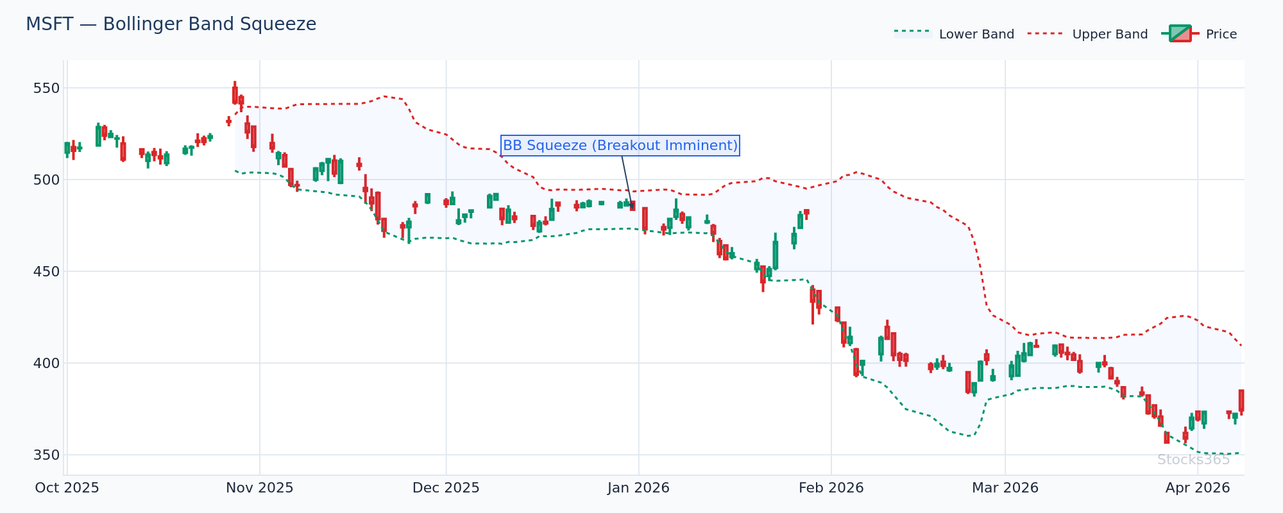1283x513 pixels.
Task: Click the 350 y-axis tick label
Action: 46,455
